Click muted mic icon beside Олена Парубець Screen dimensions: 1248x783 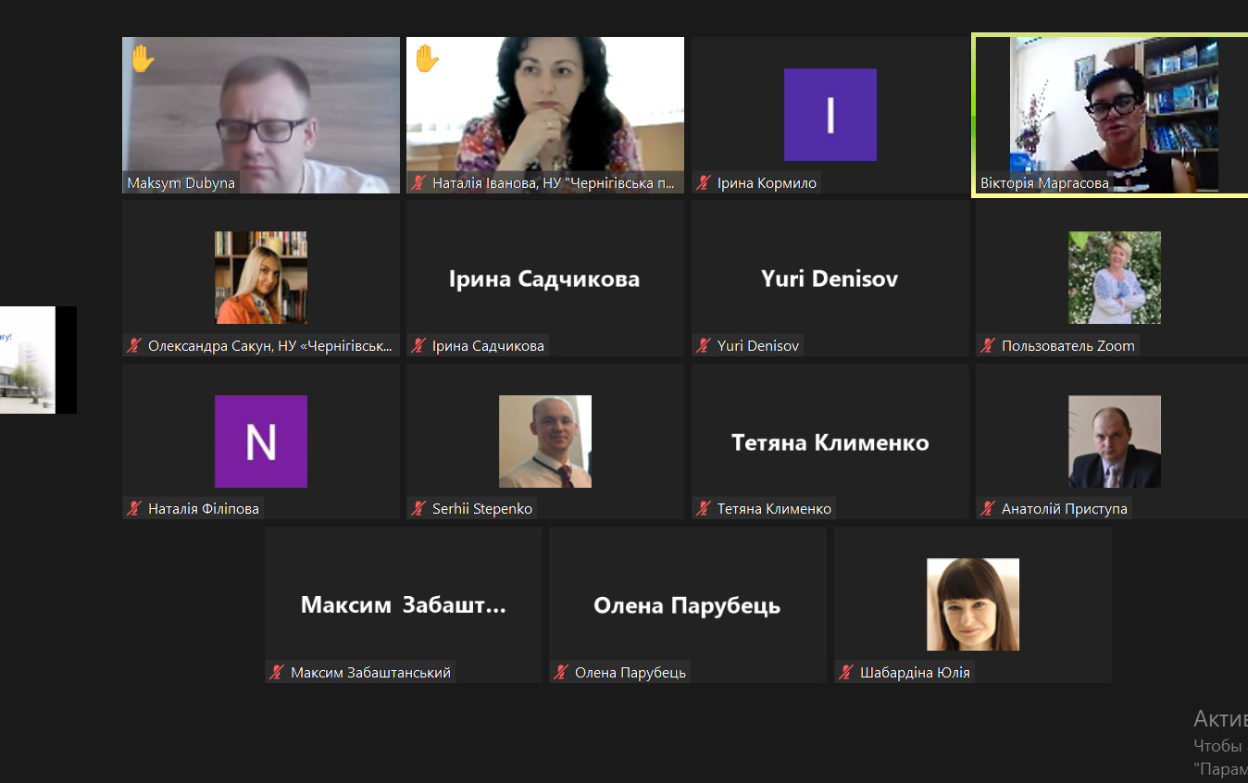(561, 673)
